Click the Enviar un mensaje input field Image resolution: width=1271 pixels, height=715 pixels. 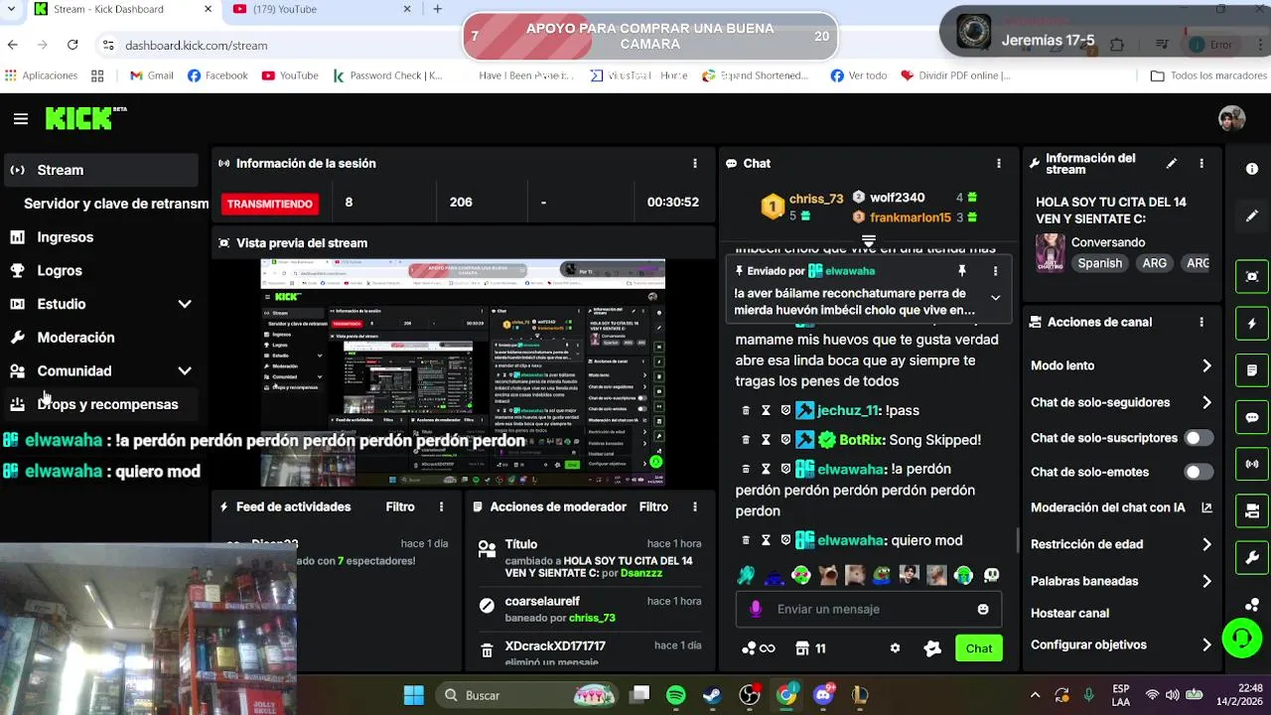pos(869,610)
